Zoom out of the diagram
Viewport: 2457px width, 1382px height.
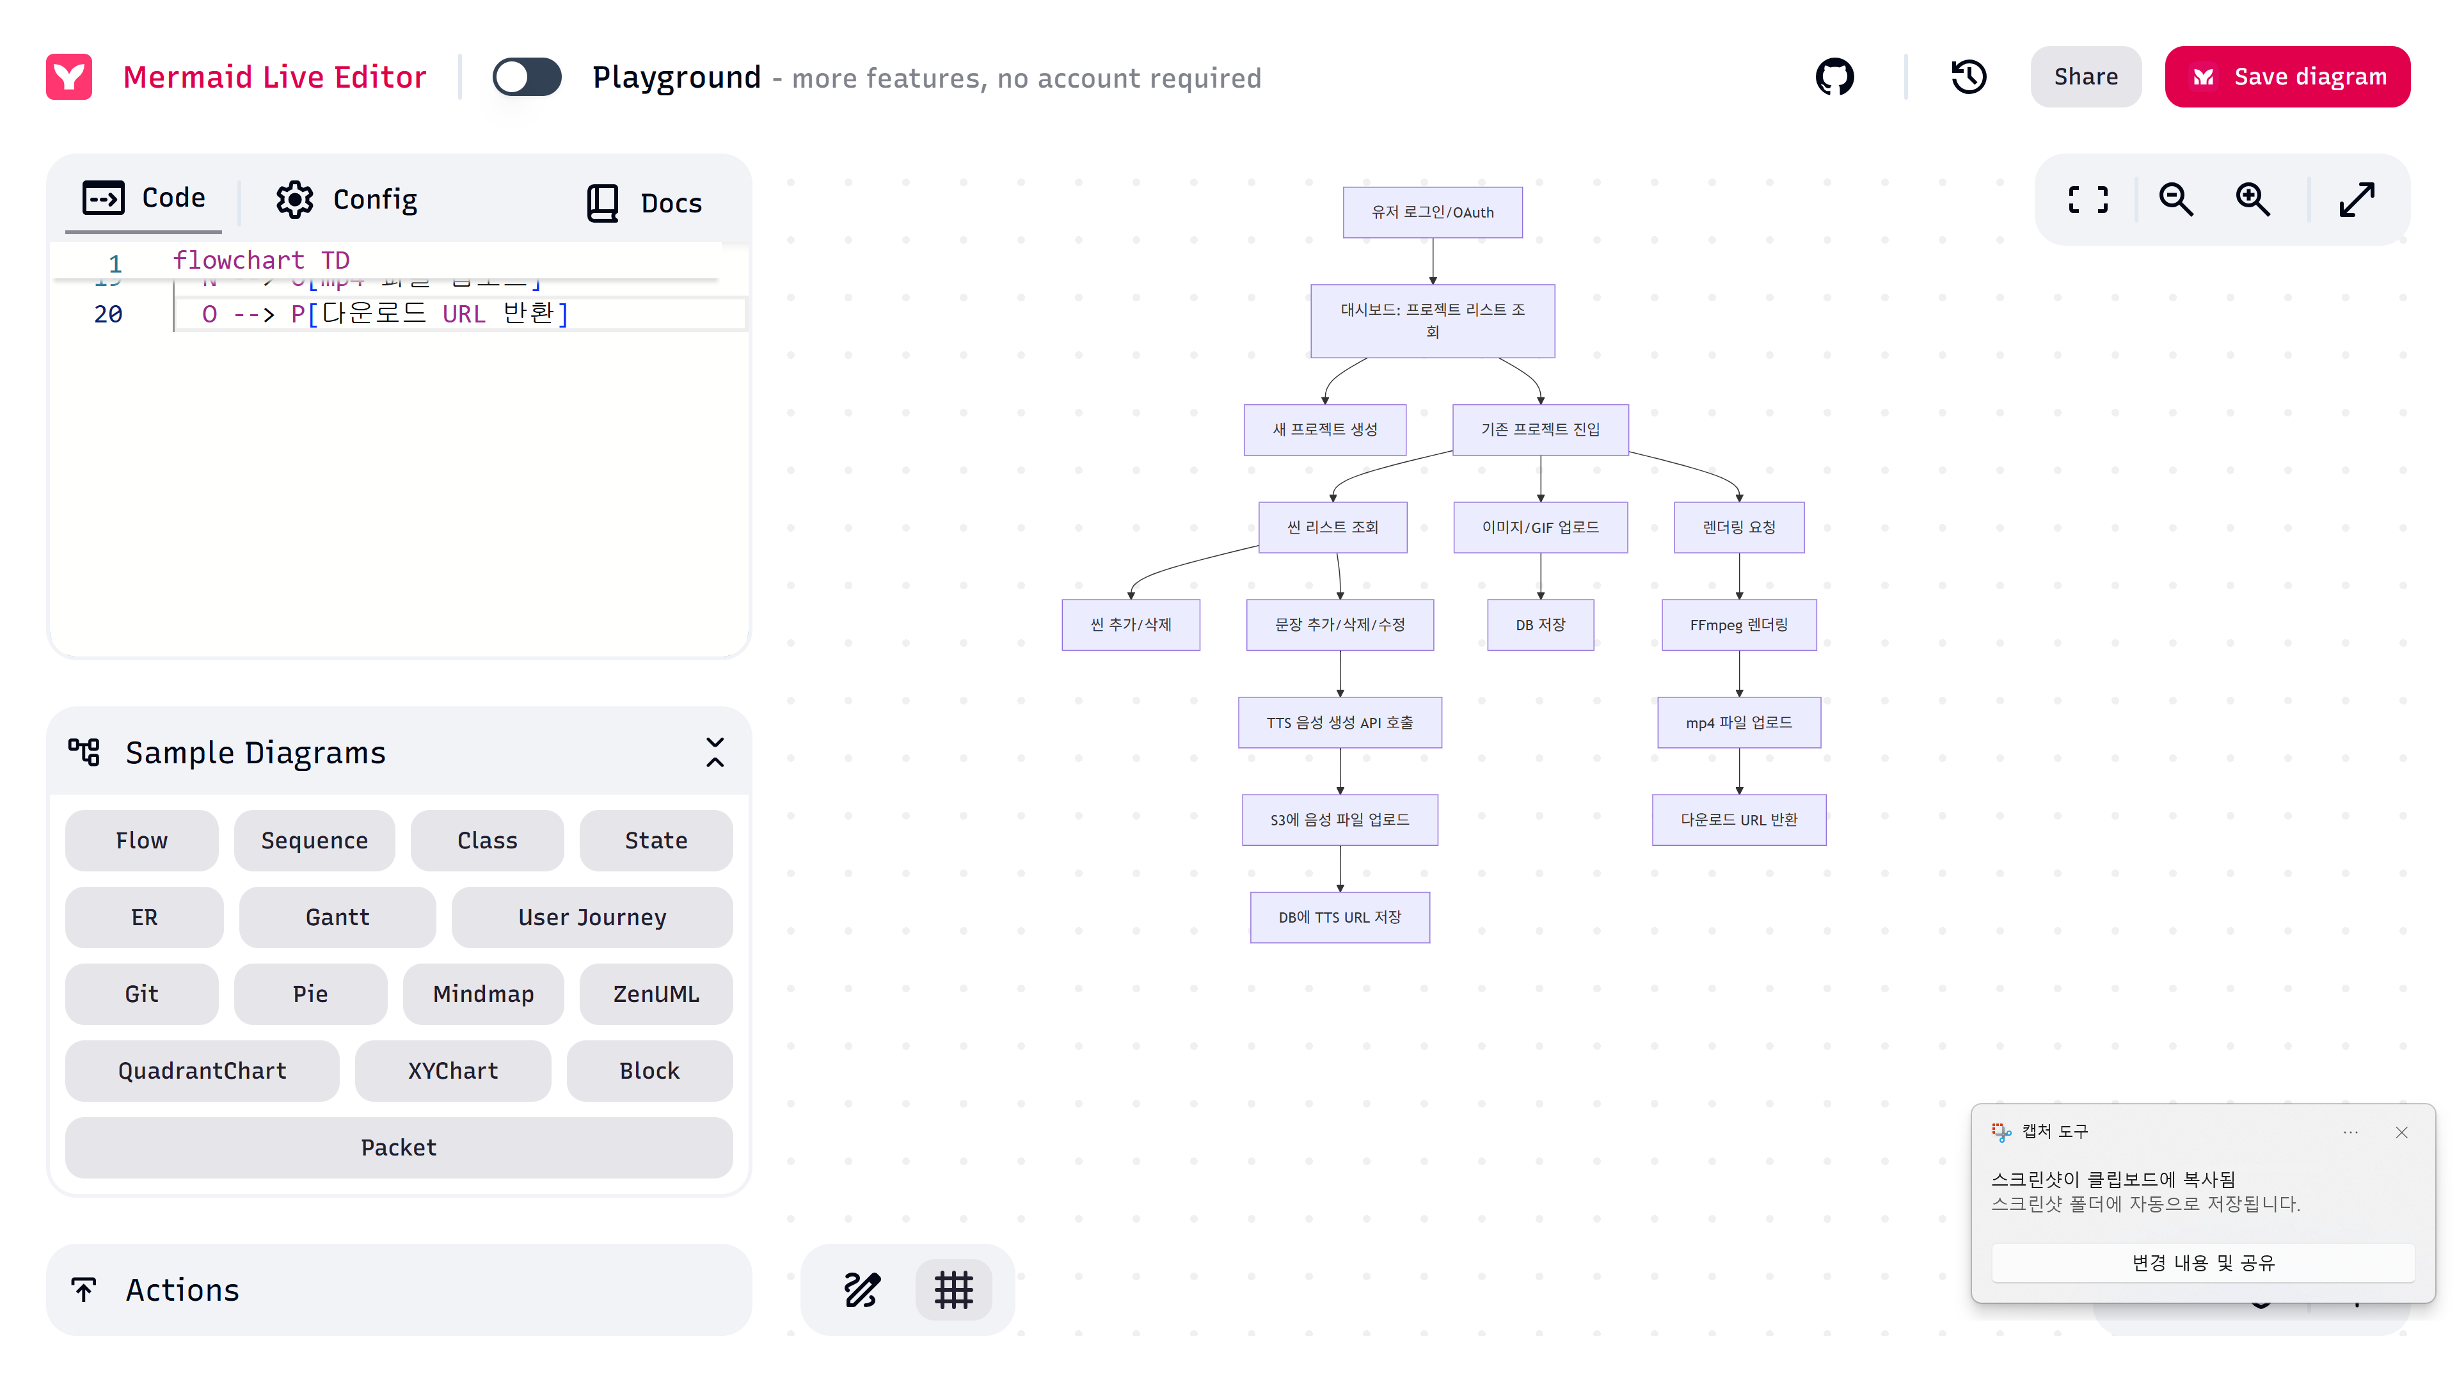2175,200
